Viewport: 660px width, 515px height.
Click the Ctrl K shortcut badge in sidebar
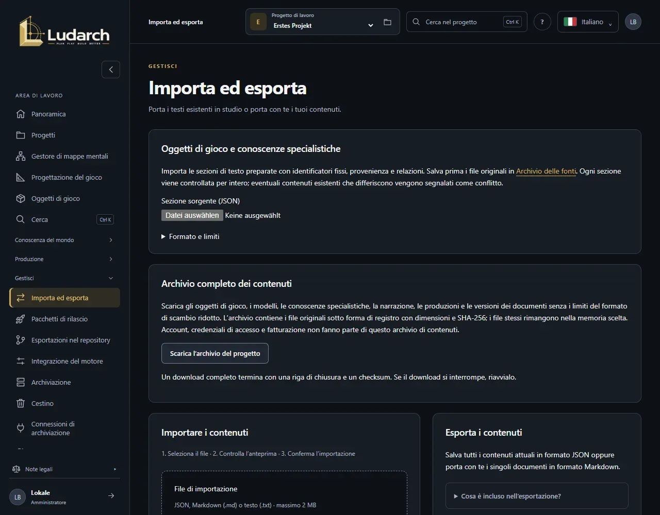click(105, 219)
